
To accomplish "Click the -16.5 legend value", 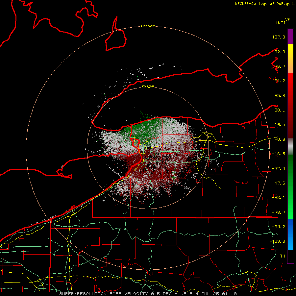I will point(279,154).
